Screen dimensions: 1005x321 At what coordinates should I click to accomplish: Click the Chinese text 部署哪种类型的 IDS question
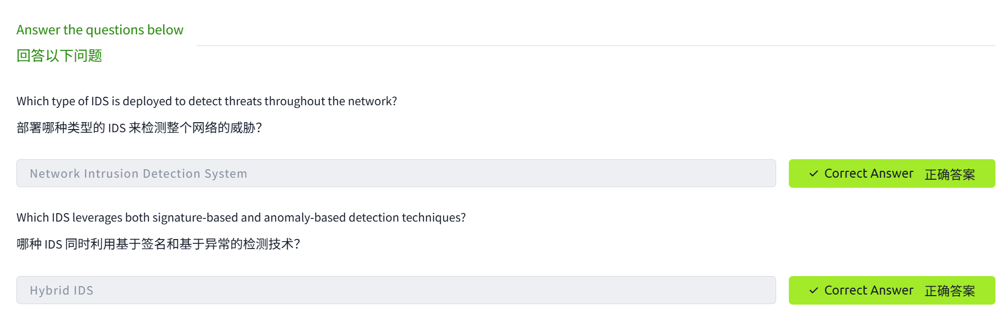[139, 128]
